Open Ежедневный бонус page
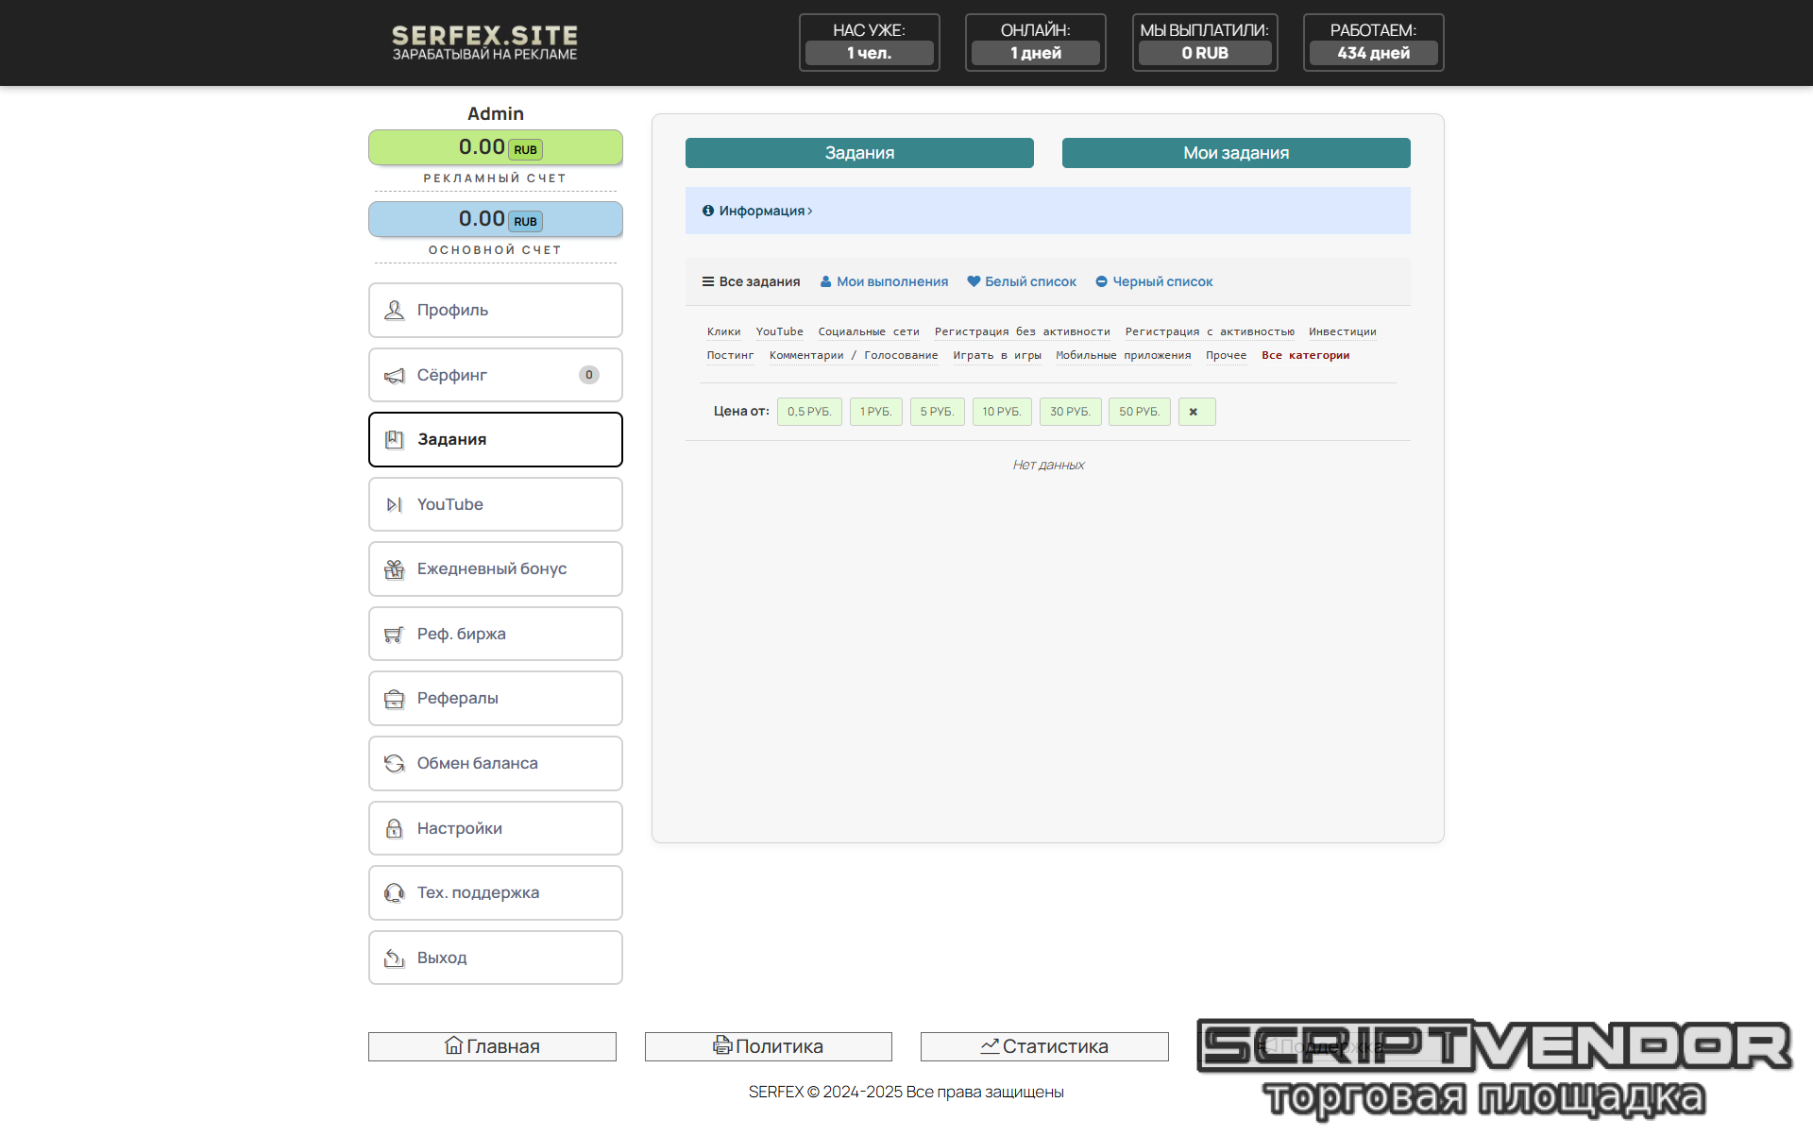The image size is (1813, 1136). click(496, 569)
